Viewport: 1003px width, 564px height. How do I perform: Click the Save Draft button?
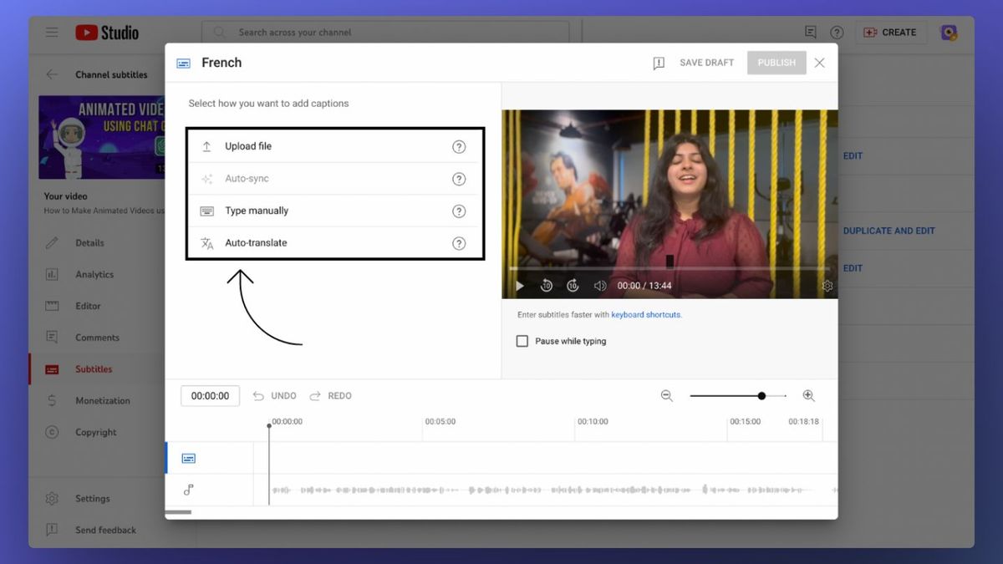tap(706, 63)
